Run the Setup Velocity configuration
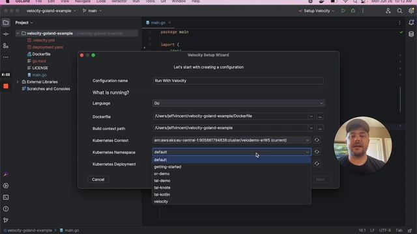417x234 pixels. [343, 11]
